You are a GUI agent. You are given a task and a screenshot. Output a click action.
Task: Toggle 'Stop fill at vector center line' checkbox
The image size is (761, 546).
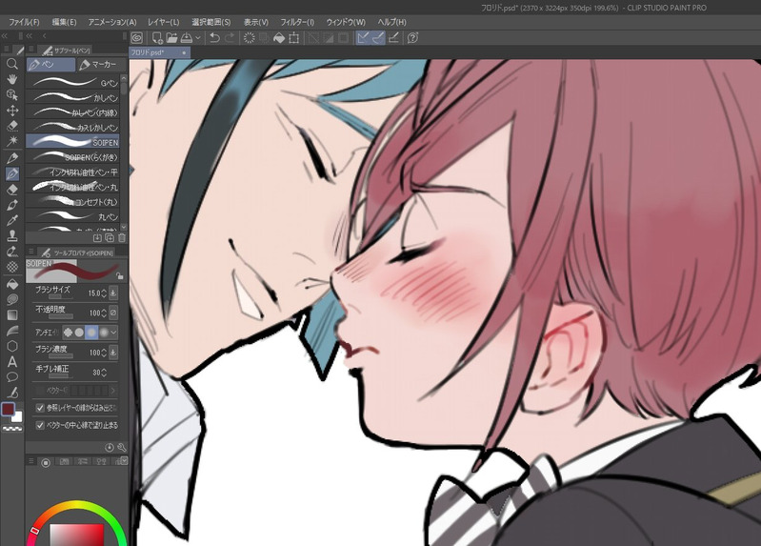tap(40, 425)
